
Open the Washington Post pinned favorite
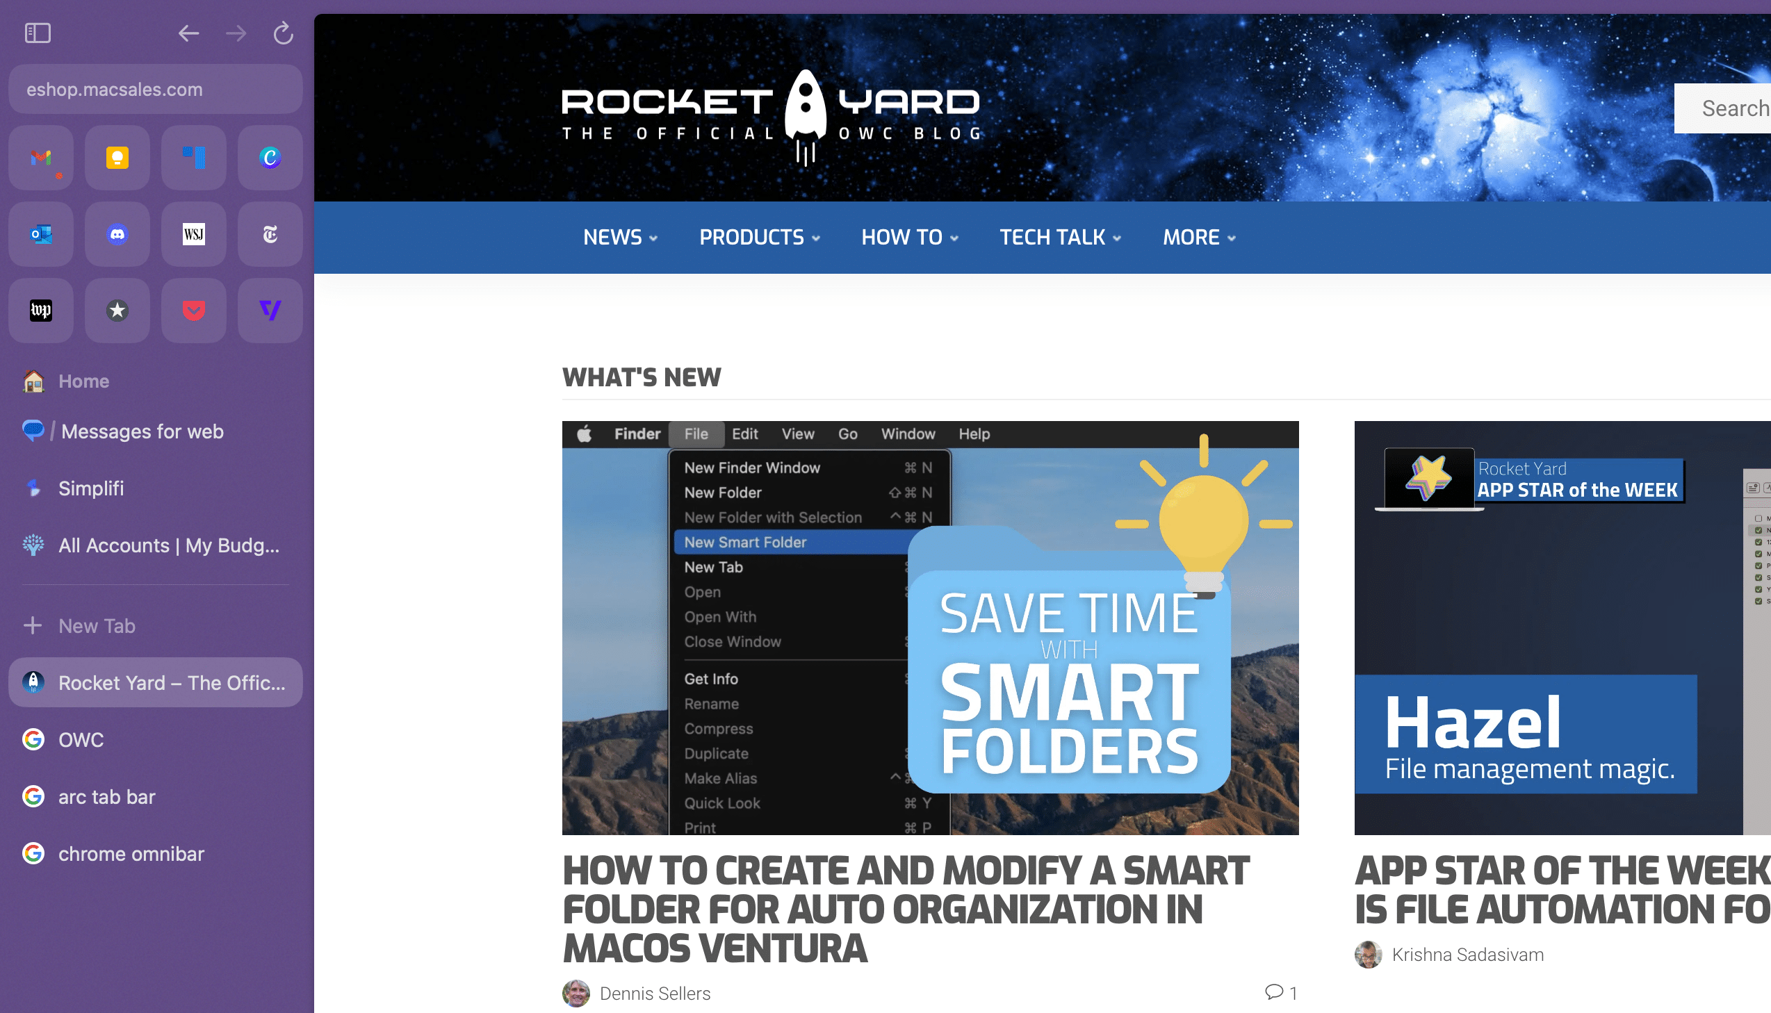click(x=41, y=311)
